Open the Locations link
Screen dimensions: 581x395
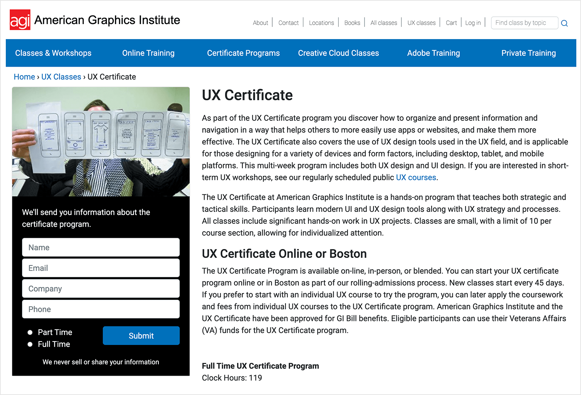click(321, 23)
